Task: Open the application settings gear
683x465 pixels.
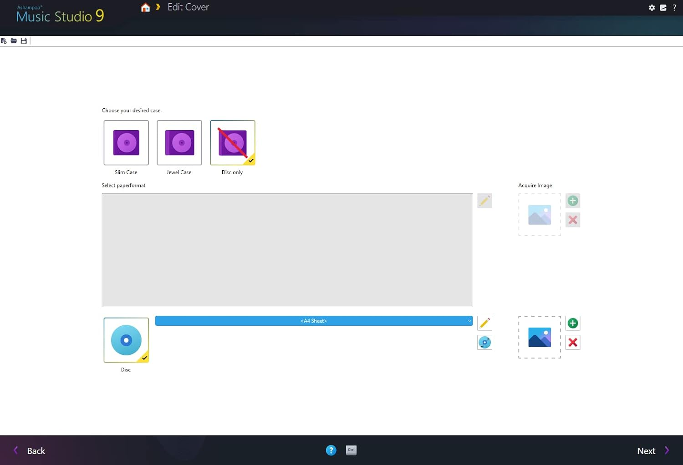Action: pyautogui.click(x=652, y=8)
